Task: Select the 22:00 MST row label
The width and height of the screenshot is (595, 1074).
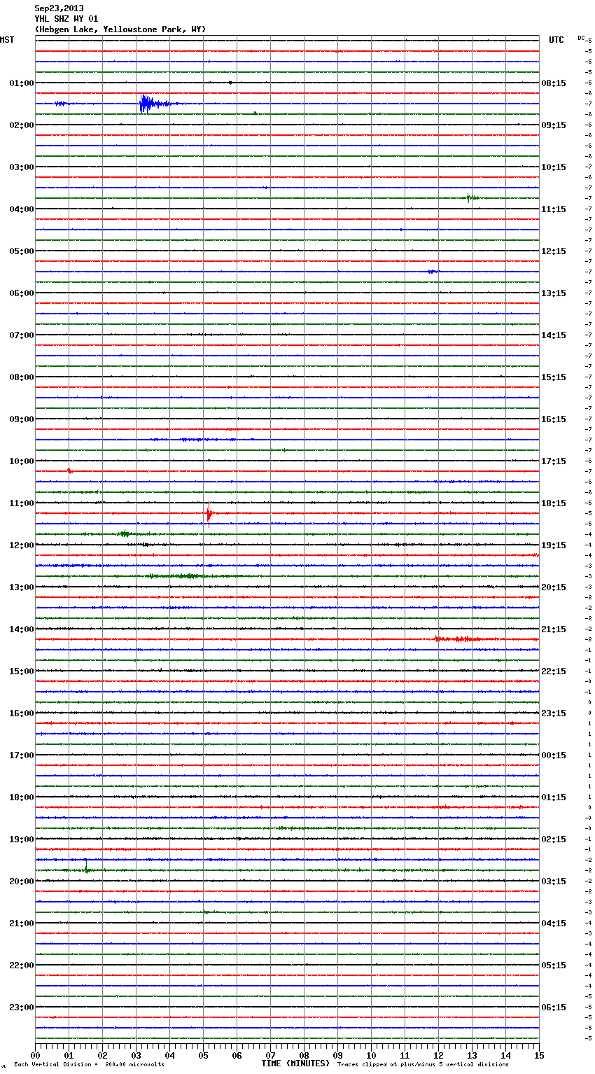Action: (x=22, y=965)
